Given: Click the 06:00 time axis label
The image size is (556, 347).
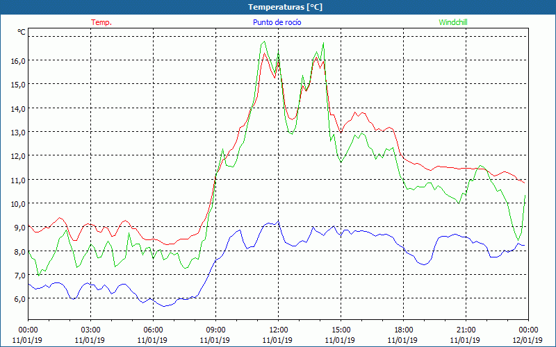Looking at the screenshot, I should point(153,330).
